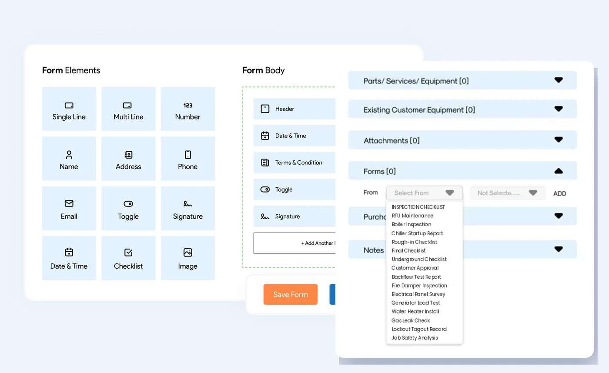Select the Single Line form element tile
The height and width of the screenshot is (373, 609).
tap(69, 109)
